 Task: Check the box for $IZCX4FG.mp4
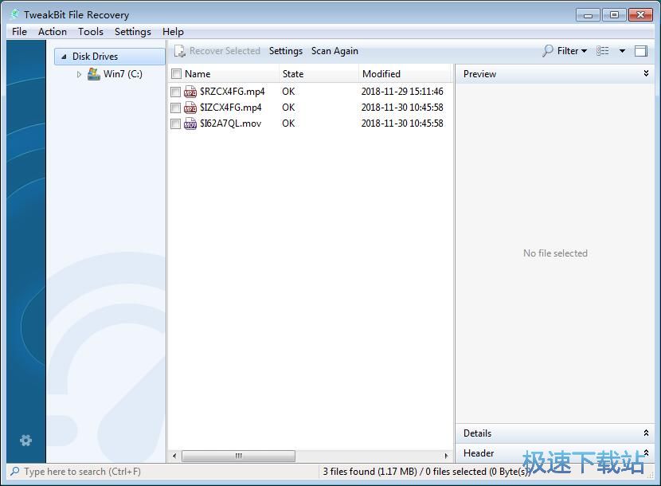pos(175,108)
